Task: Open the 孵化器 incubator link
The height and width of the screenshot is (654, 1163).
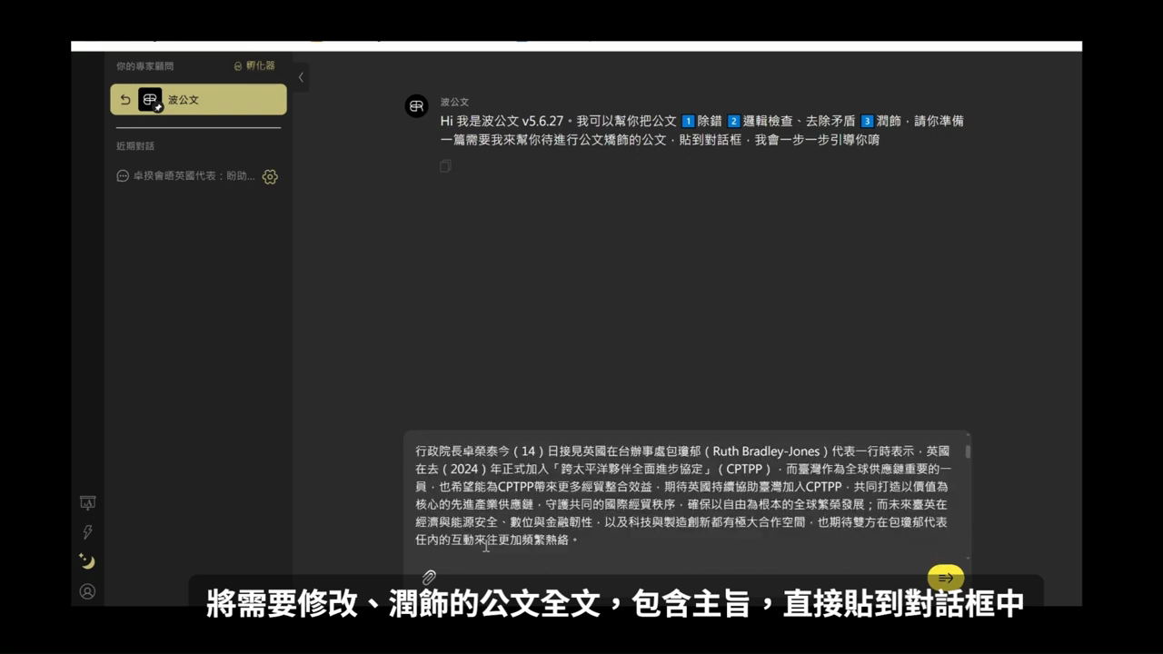Action: 254,66
